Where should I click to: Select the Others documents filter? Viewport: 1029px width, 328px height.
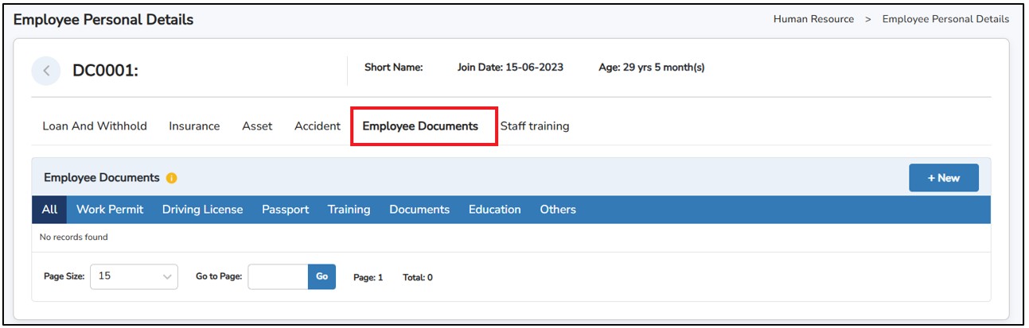(x=557, y=210)
